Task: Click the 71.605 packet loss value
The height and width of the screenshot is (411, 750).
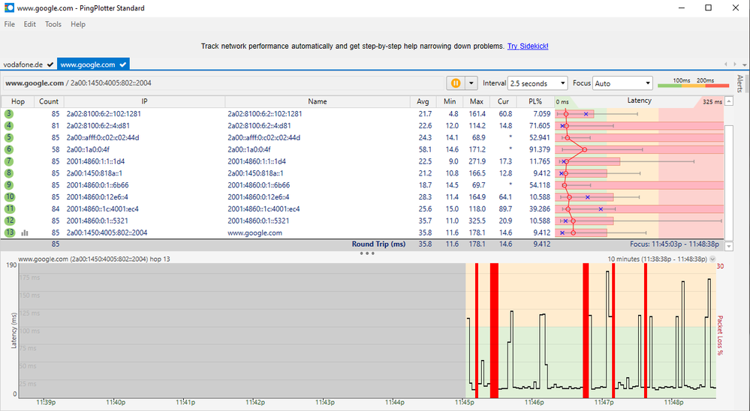Action: pos(540,126)
